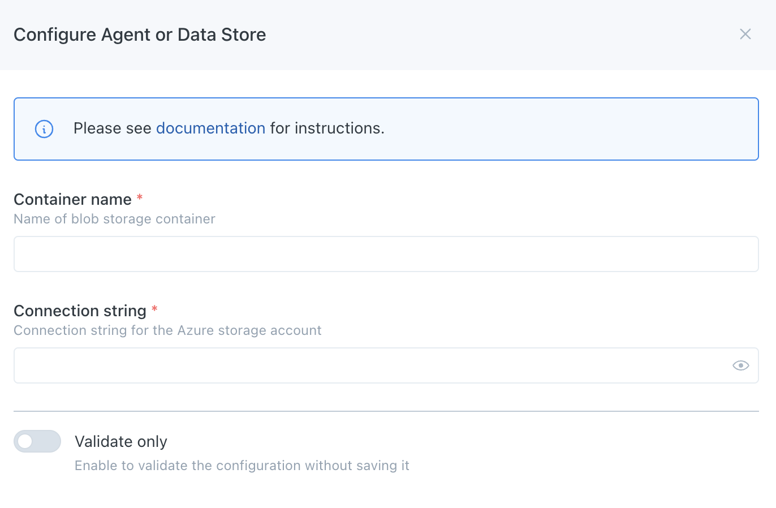Click the "Validate only" label text

click(121, 441)
